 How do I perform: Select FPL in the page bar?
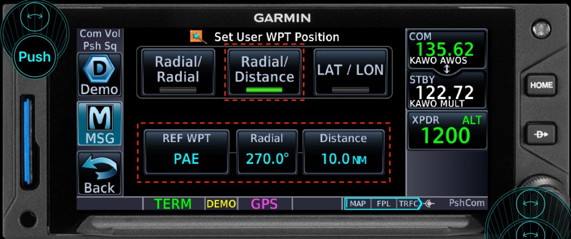tap(384, 203)
